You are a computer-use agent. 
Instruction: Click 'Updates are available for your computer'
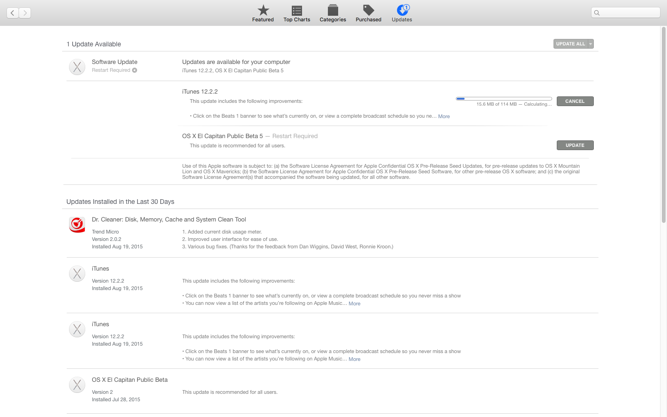click(x=236, y=62)
